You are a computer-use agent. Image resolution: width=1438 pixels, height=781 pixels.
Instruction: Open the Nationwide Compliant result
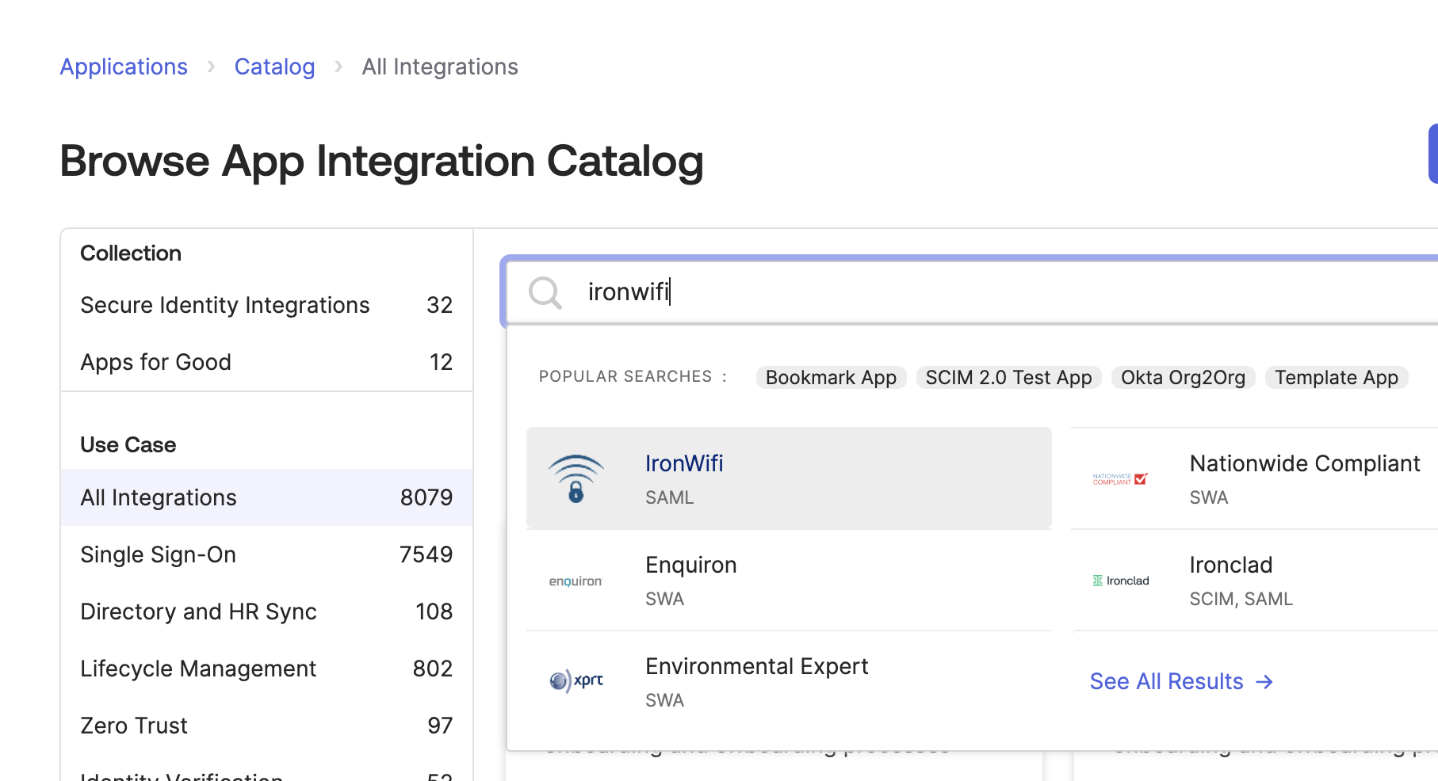(x=1254, y=478)
